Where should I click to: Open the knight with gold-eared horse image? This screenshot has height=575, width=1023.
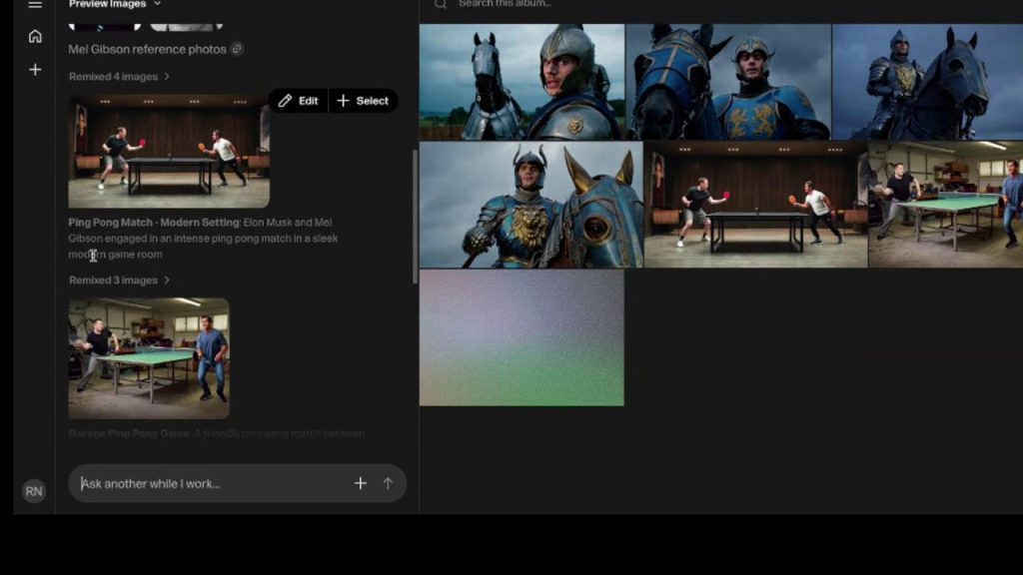point(530,205)
